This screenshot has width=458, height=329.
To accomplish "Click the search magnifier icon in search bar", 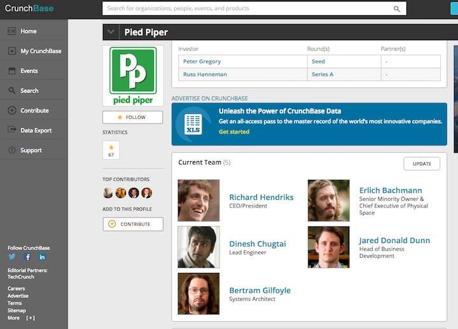I will click(x=397, y=9).
